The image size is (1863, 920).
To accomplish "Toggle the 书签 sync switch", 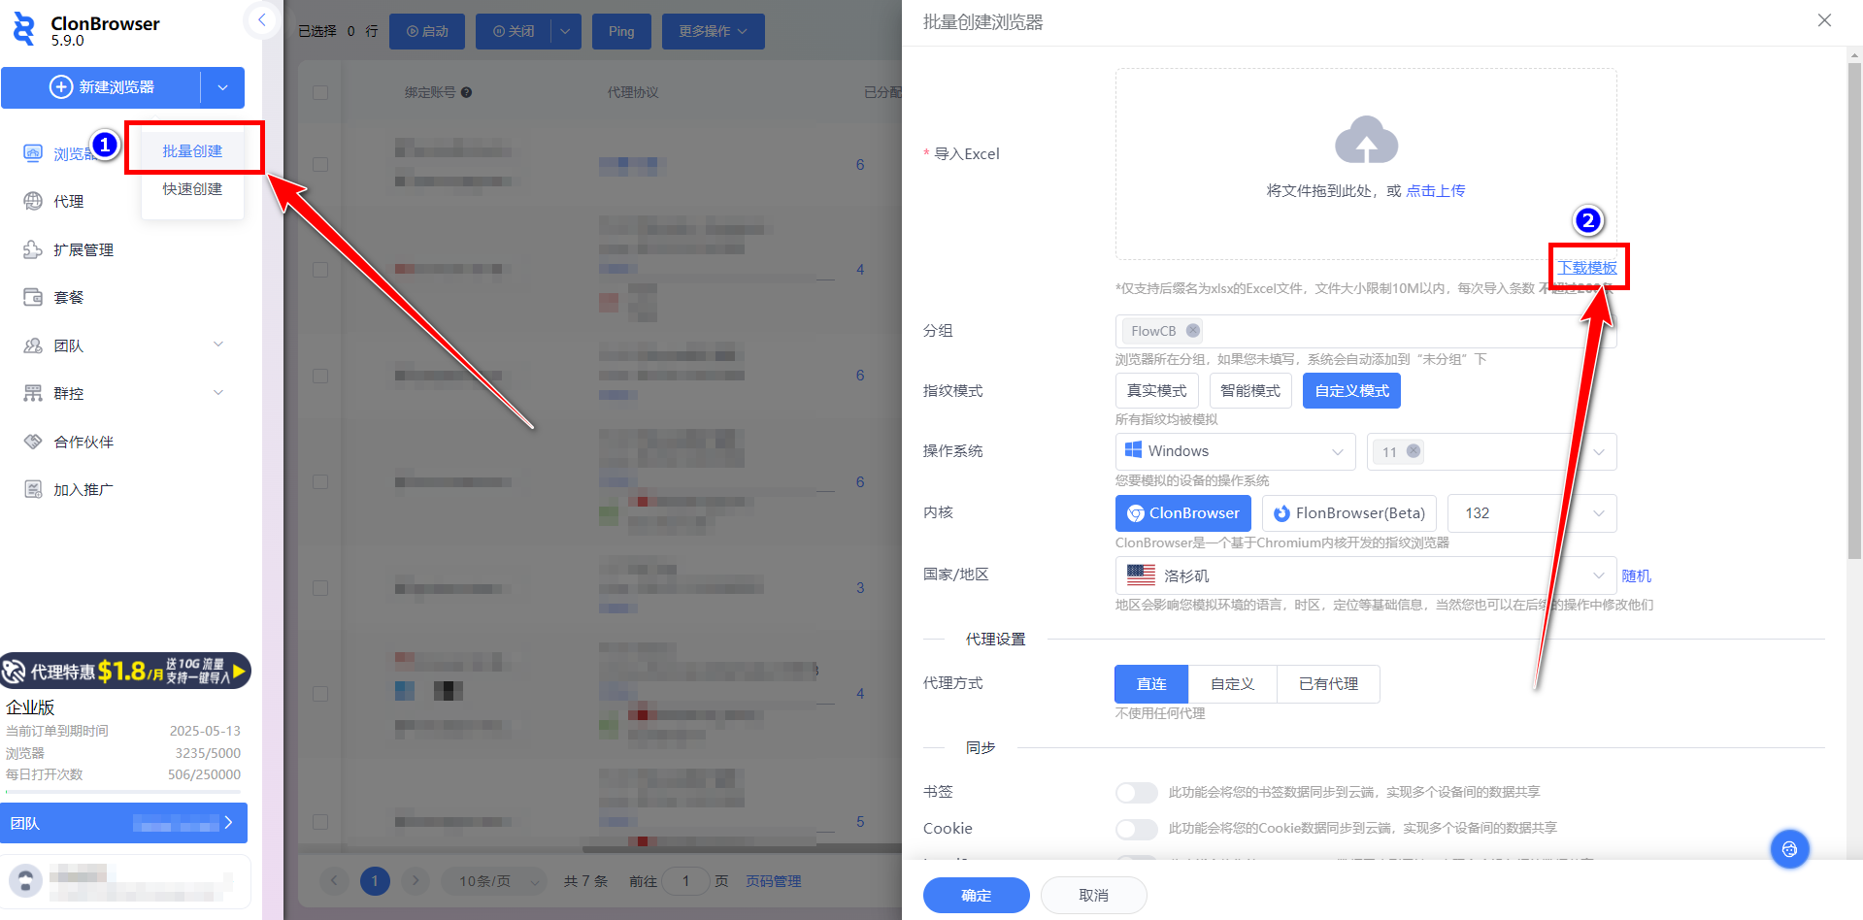I will (x=1136, y=793).
